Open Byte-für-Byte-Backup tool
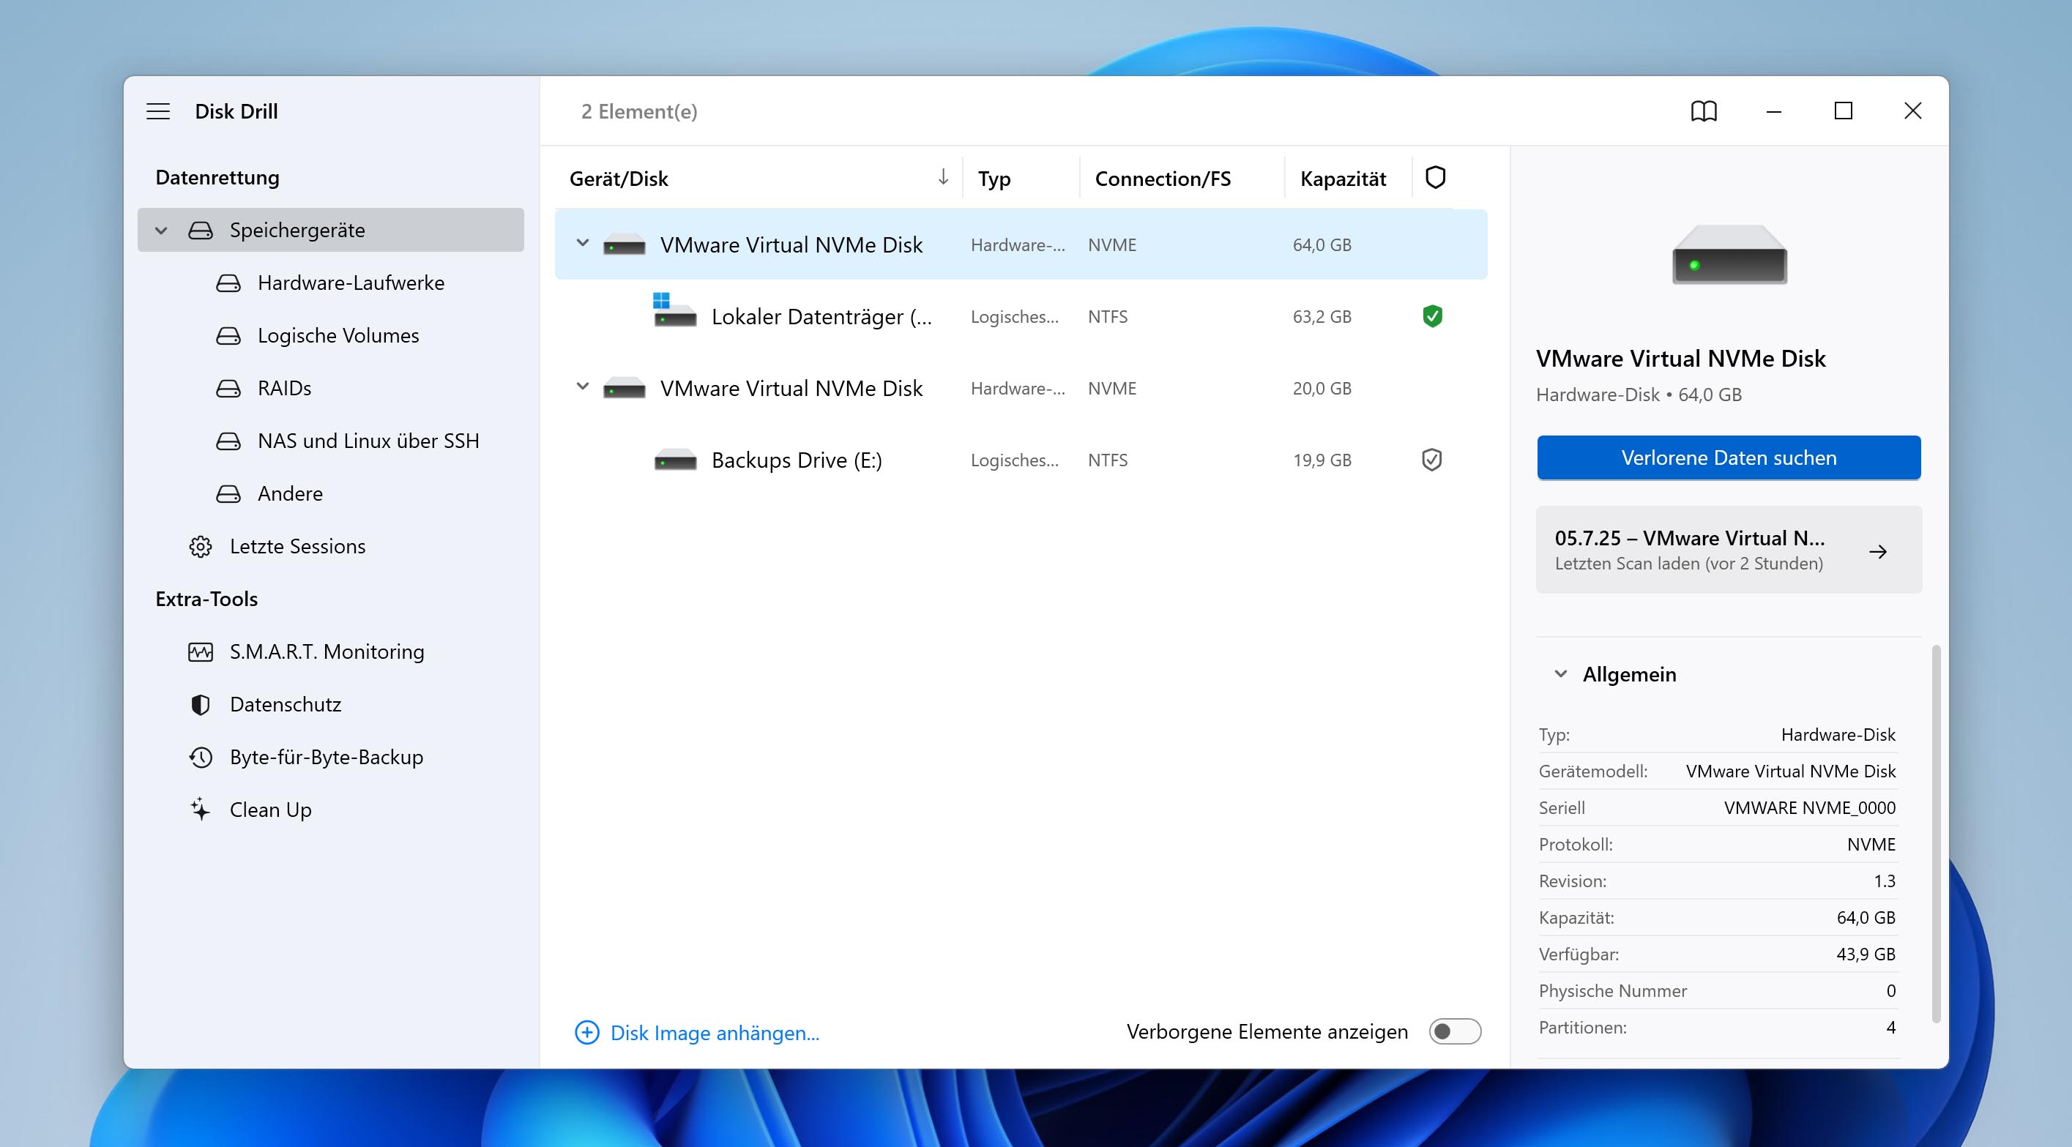Screen dimensions: 2072x1147 (329, 758)
